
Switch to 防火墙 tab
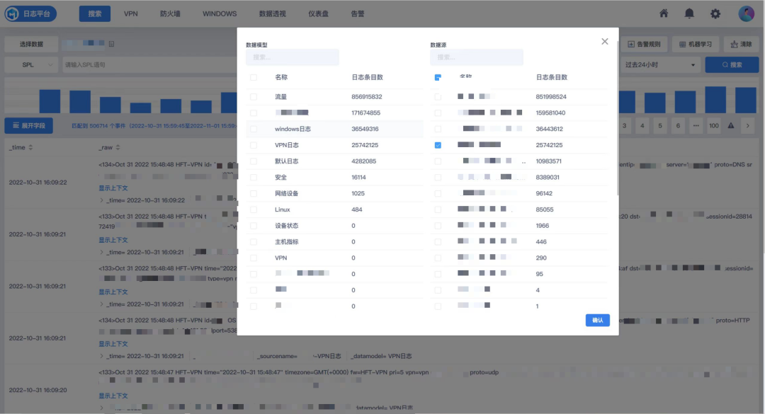pos(170,13)
